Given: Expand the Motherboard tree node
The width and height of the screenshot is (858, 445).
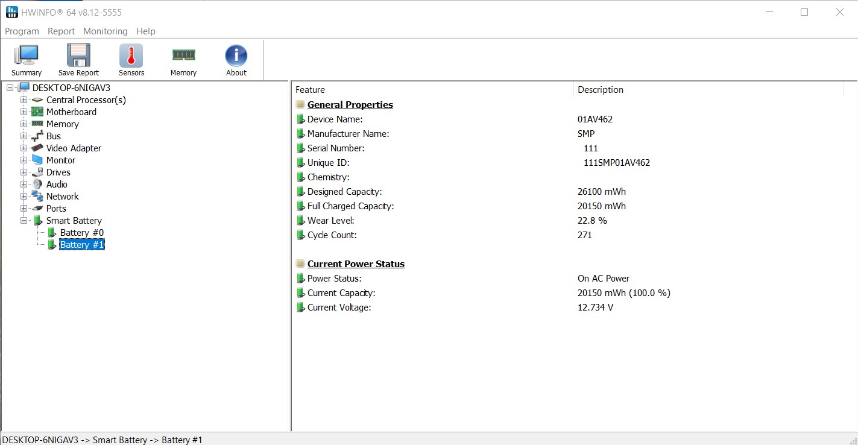Looking at the screenshot, I should tap(24, 112).
